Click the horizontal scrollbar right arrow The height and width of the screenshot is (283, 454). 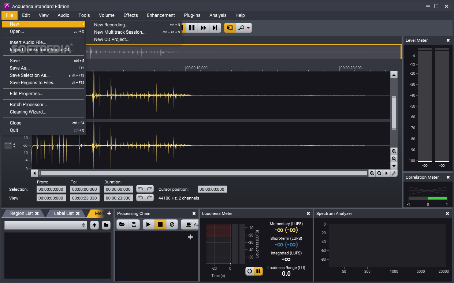[387, 173]
